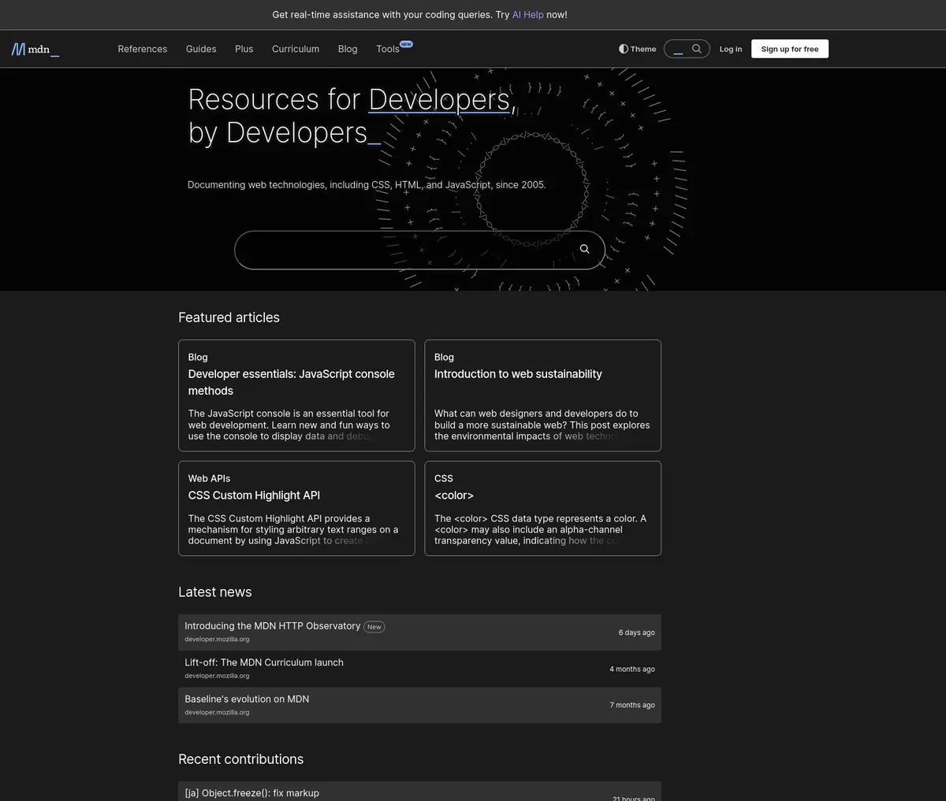Read the Introducing the MDN HTTP Observatory news
The height and width of the screenshot is (801, 946).
coord(272,625)
